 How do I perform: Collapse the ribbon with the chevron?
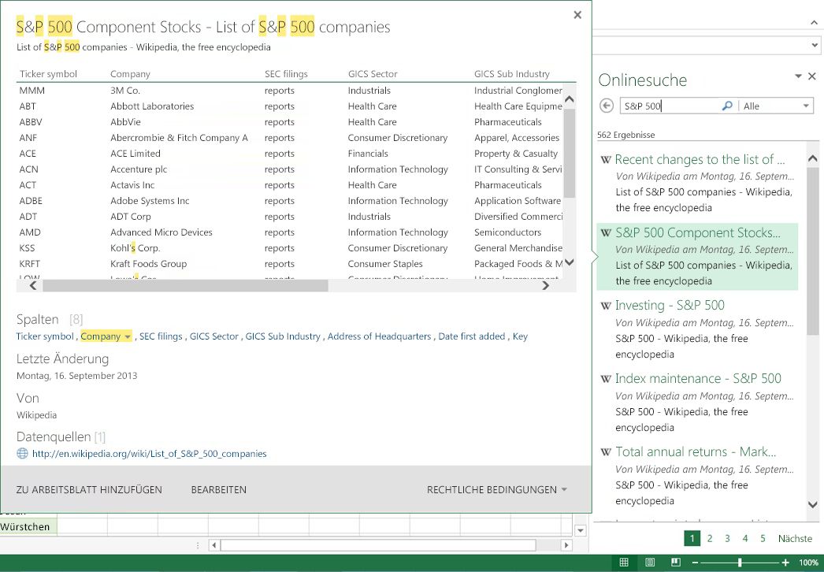(814, 22)
